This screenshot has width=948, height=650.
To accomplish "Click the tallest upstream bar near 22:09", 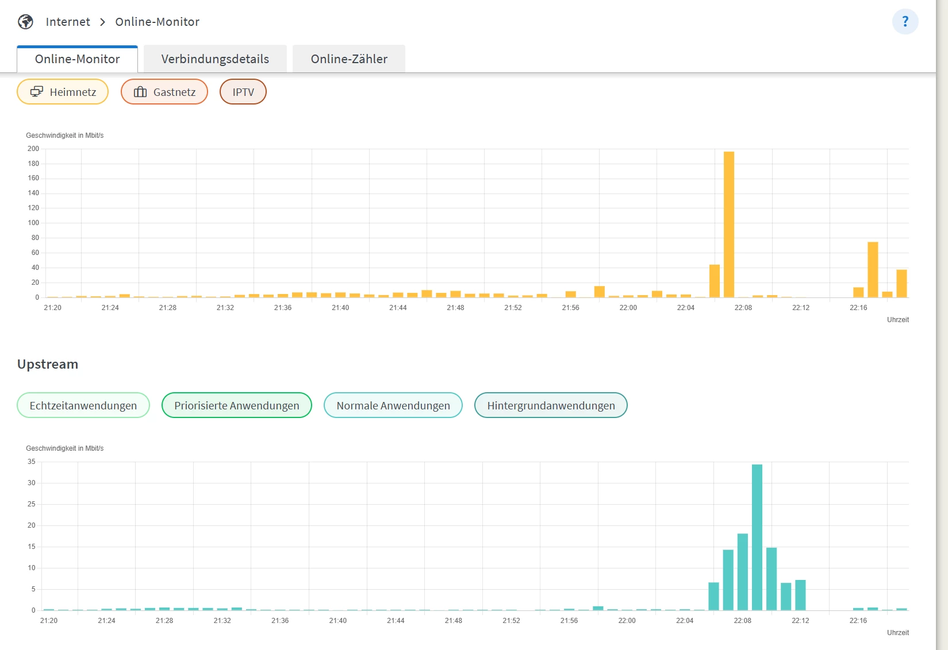I will click(757, 537).
